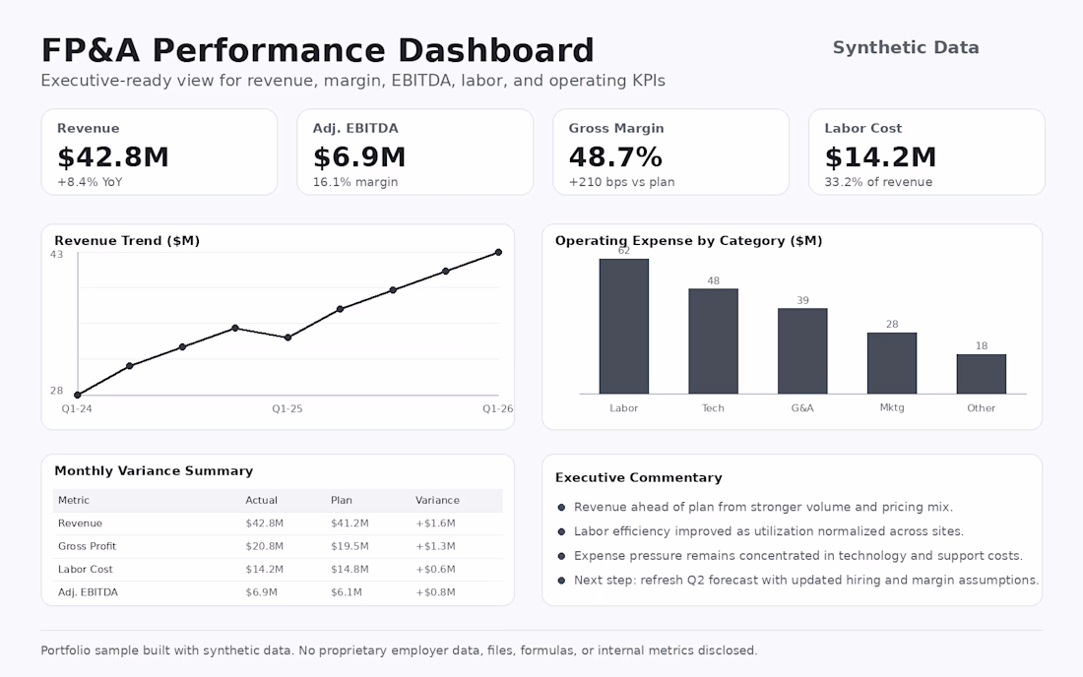Click the FP&A Performance Dashboard title

pyautogui.click(x=317, y=50)
